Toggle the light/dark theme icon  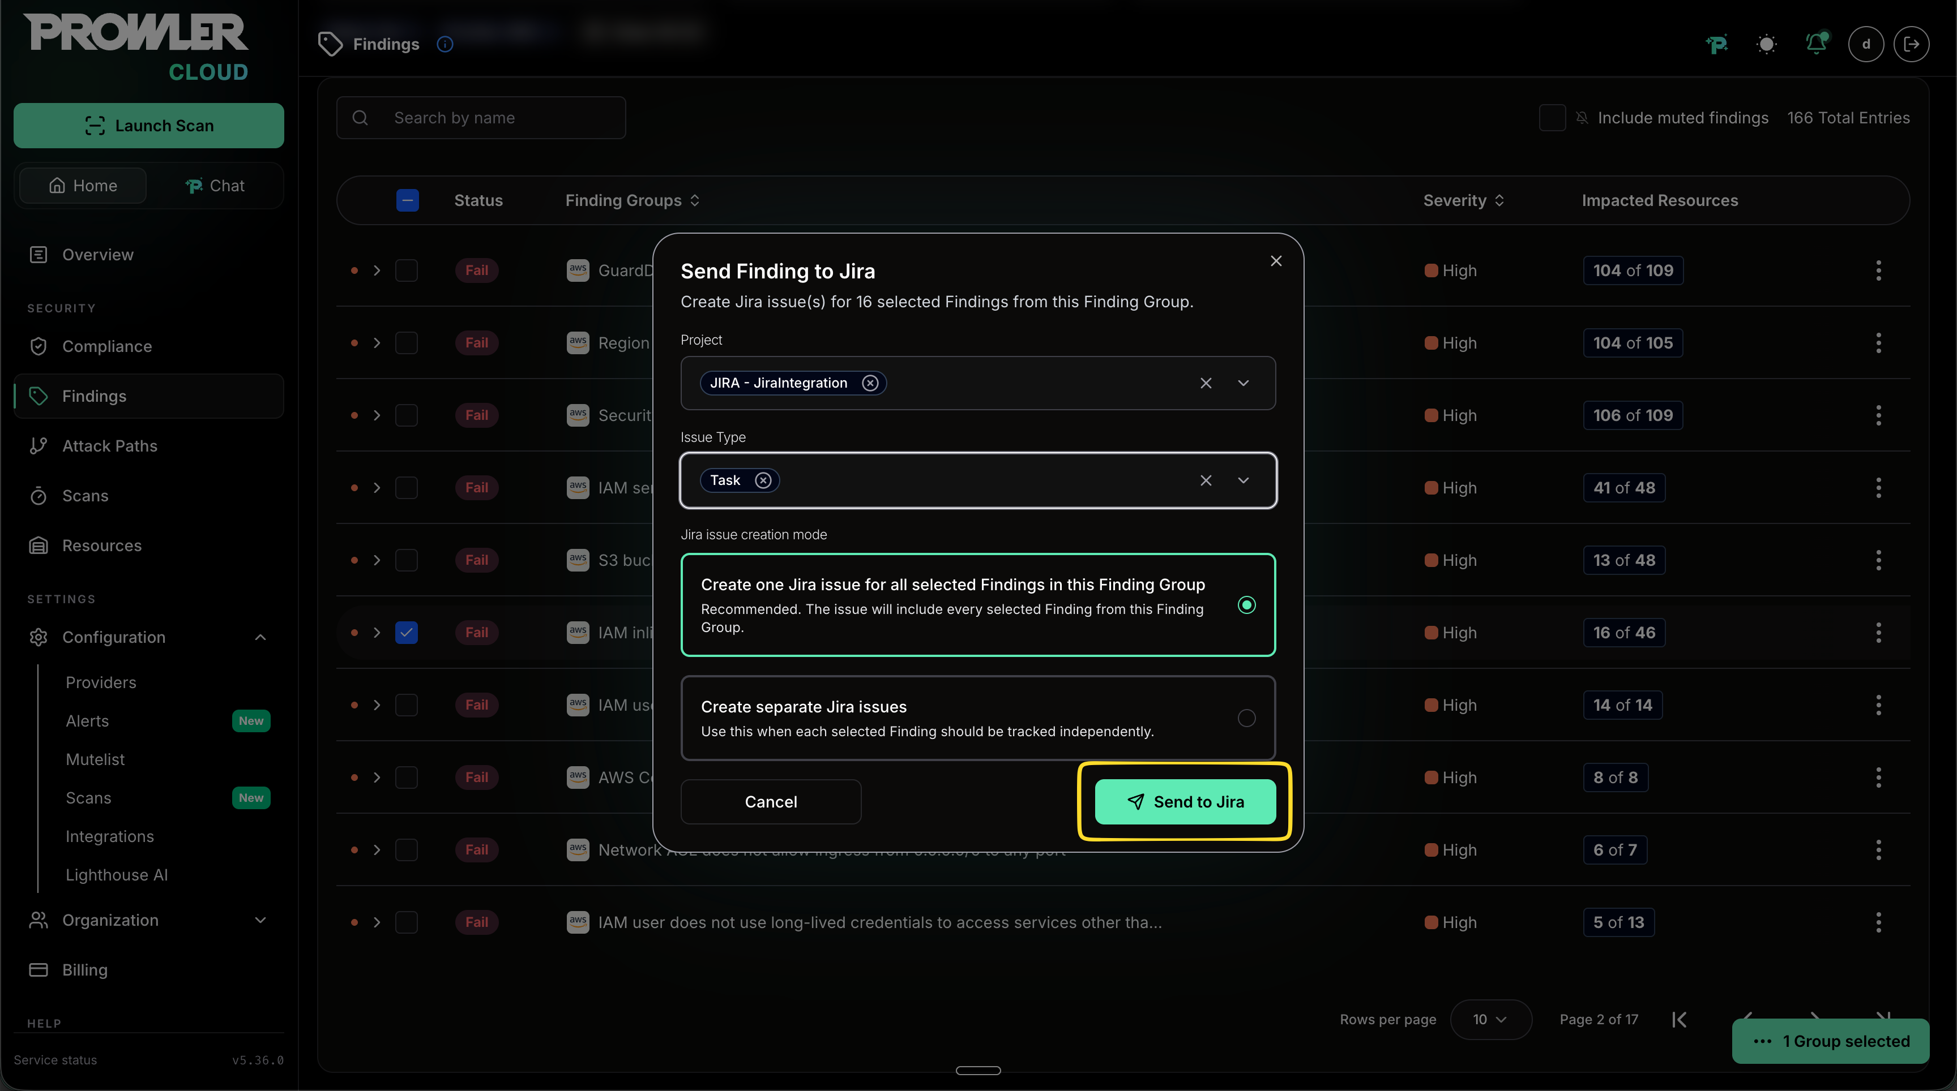1766,45
